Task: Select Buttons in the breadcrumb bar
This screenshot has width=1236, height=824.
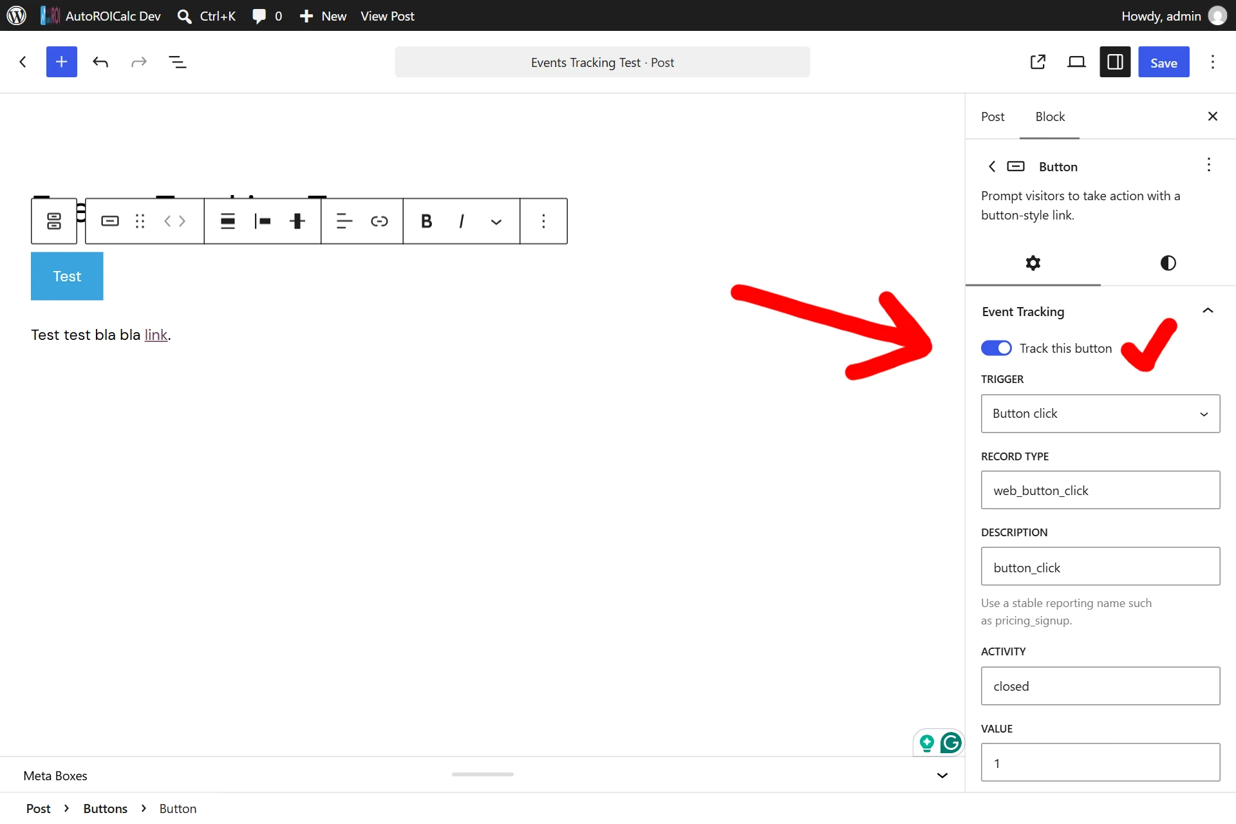Action: point(106,809)
